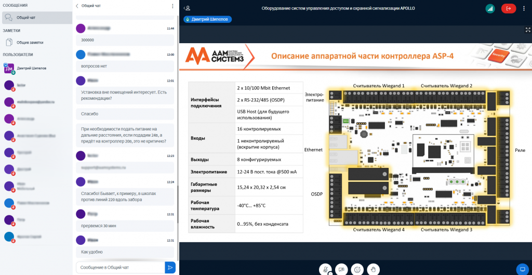Raise hand with the hand icon

[373, 269]
